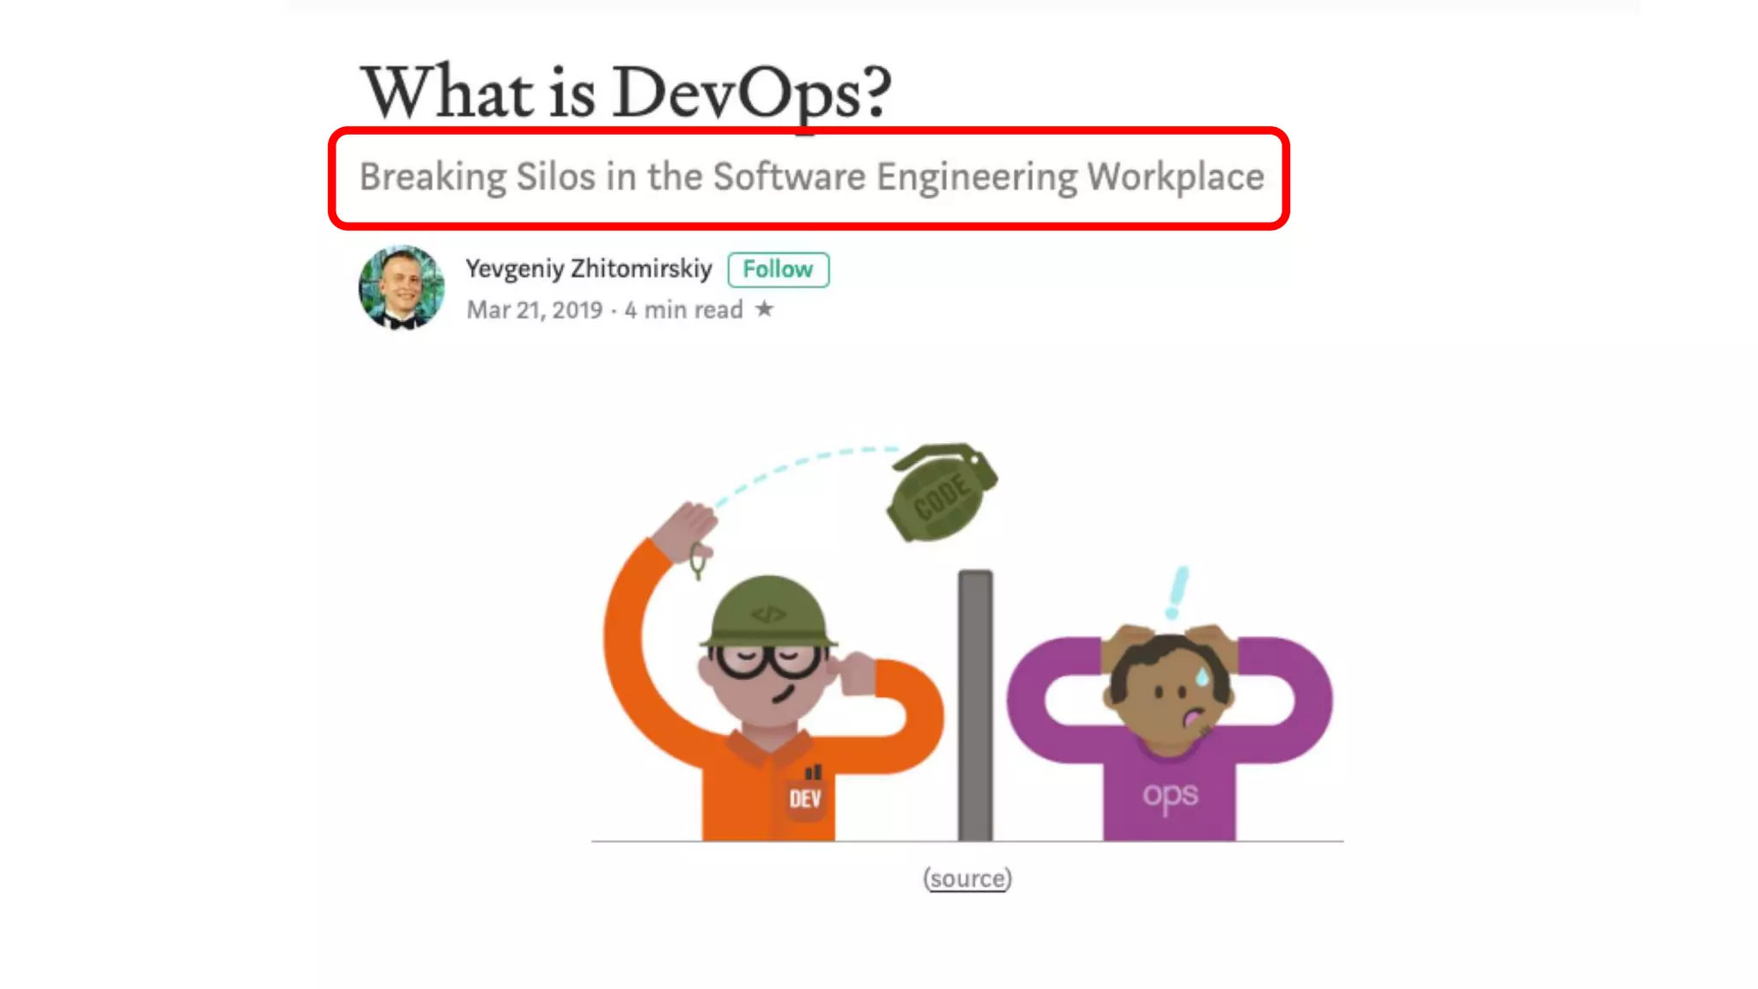
Task: Click the green Follow button
Action: point(778,270)
